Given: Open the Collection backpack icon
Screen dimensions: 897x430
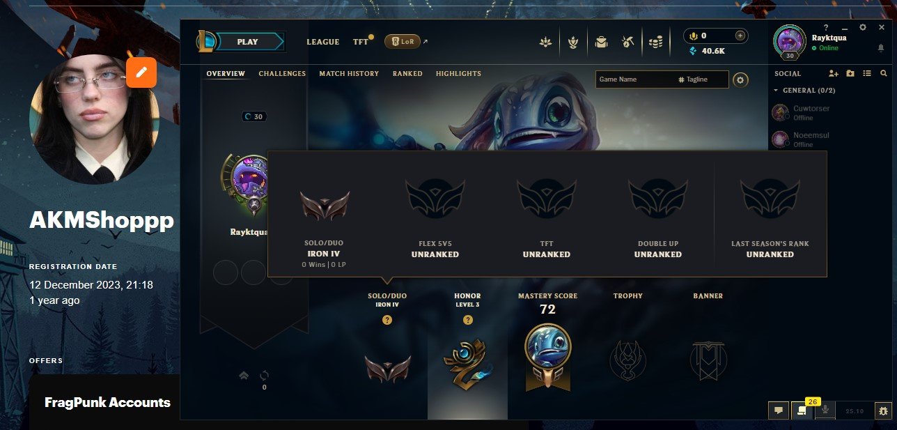Looking at the screenshot, I should 601,42.
